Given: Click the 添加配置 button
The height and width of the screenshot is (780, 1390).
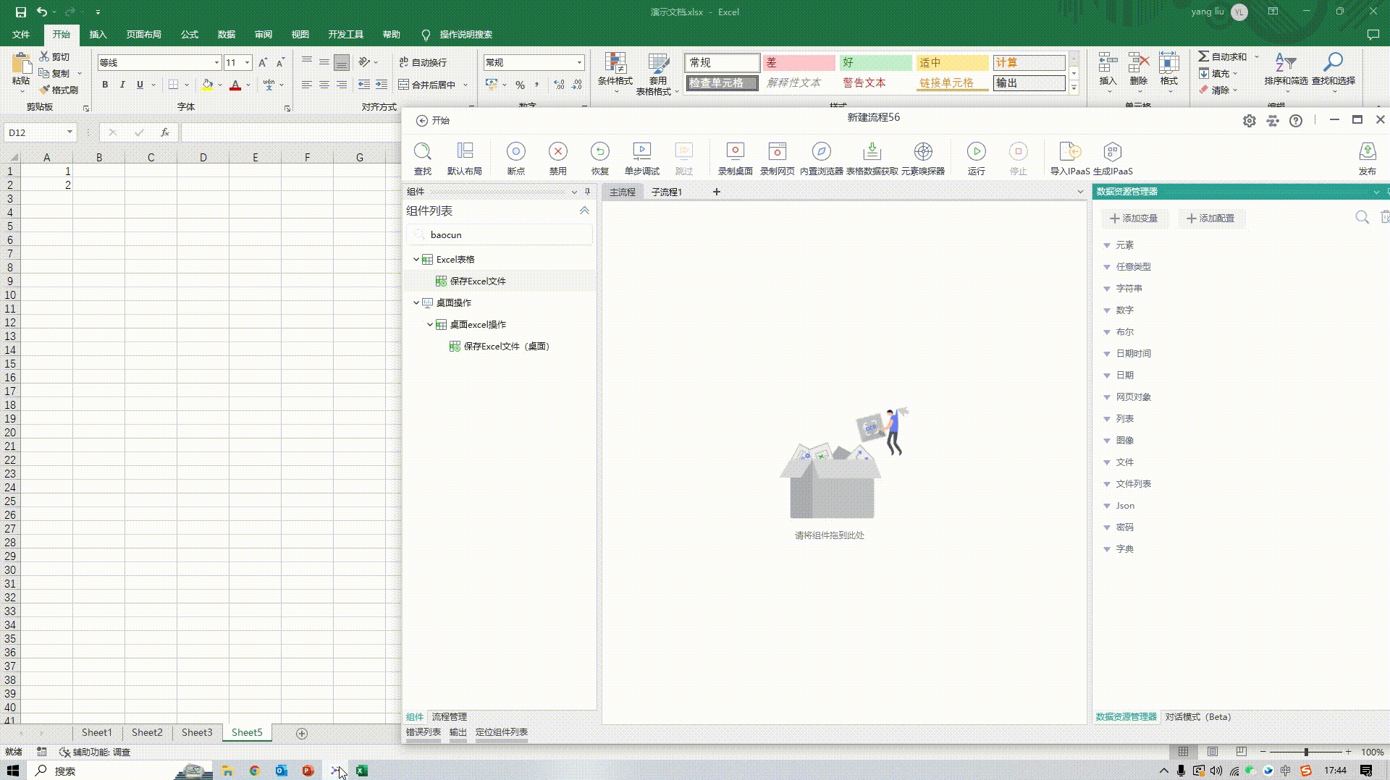Looking at the screenshot, I should point(1210,218).
